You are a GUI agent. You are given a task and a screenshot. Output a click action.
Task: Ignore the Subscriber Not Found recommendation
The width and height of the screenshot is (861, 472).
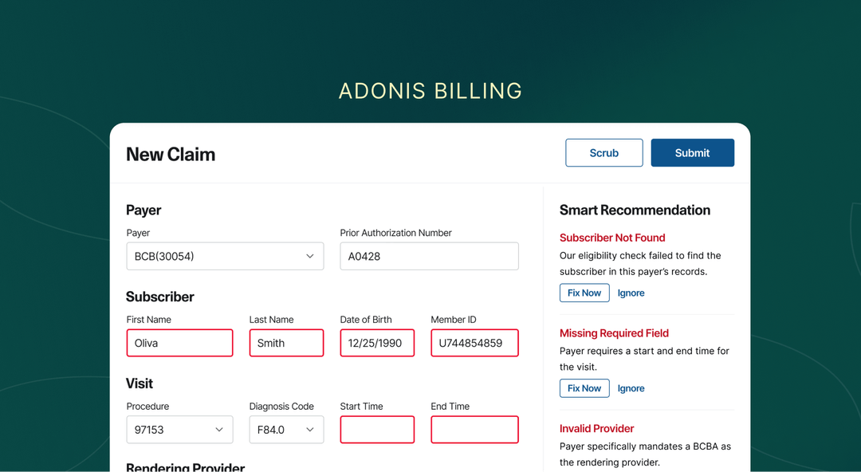pyautogui.click(x=631, y=293)
